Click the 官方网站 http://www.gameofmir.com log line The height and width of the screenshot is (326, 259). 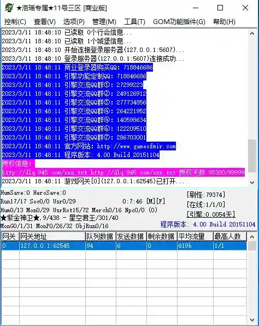[x=89, y=146]
